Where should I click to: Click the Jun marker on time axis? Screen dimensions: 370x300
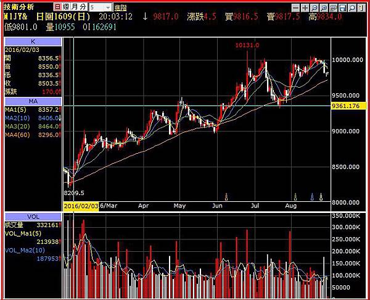[217, 206]
